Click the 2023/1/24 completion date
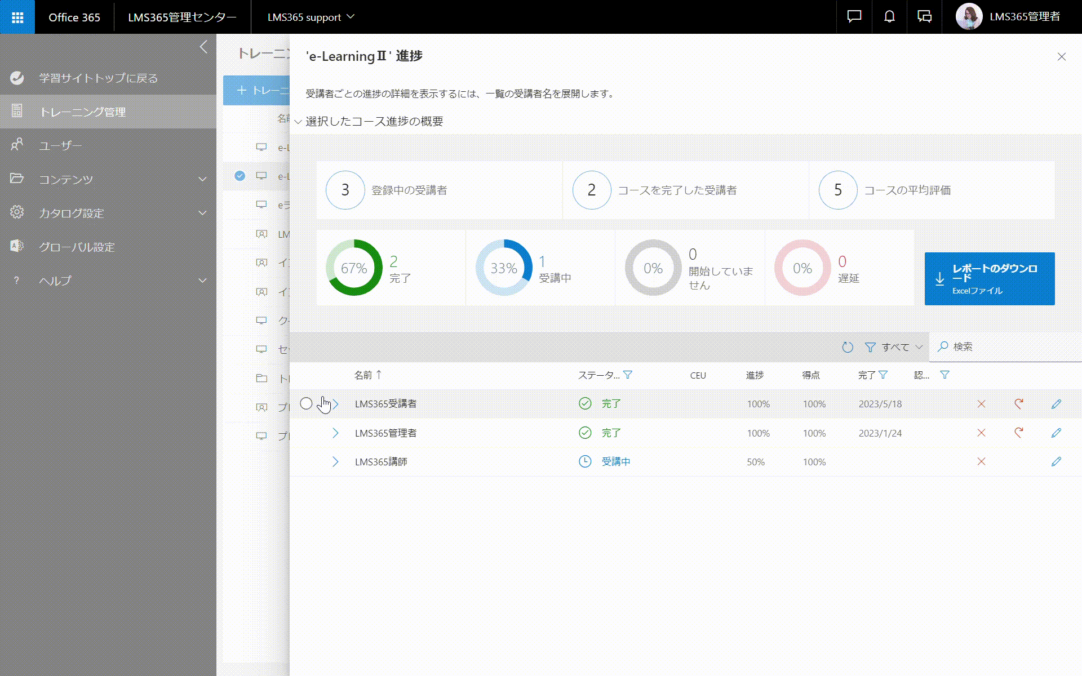This screenshot has height=676, width=1082. (880, 433)
